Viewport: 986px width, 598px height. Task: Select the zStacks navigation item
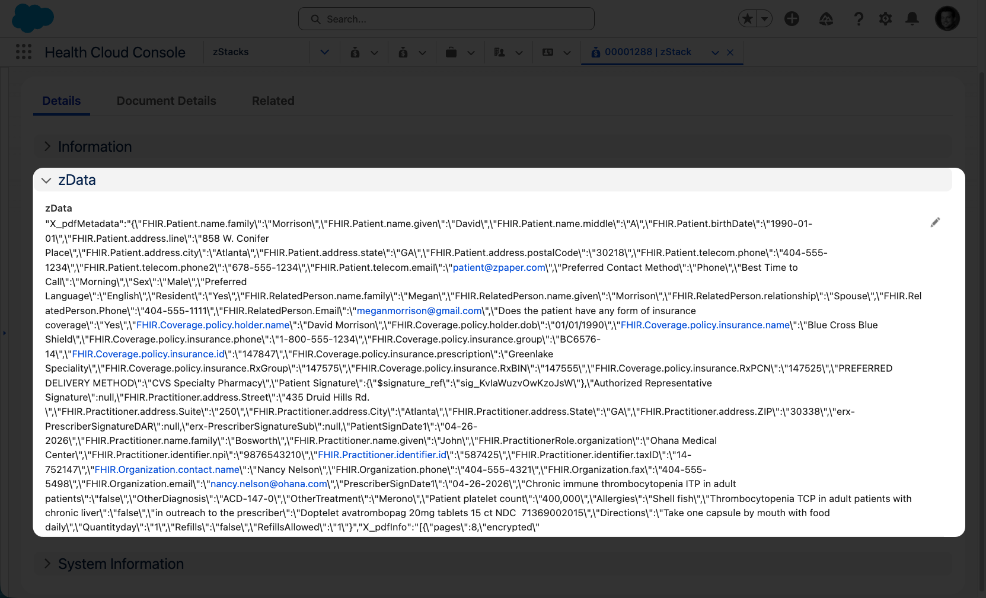[231, 52]
